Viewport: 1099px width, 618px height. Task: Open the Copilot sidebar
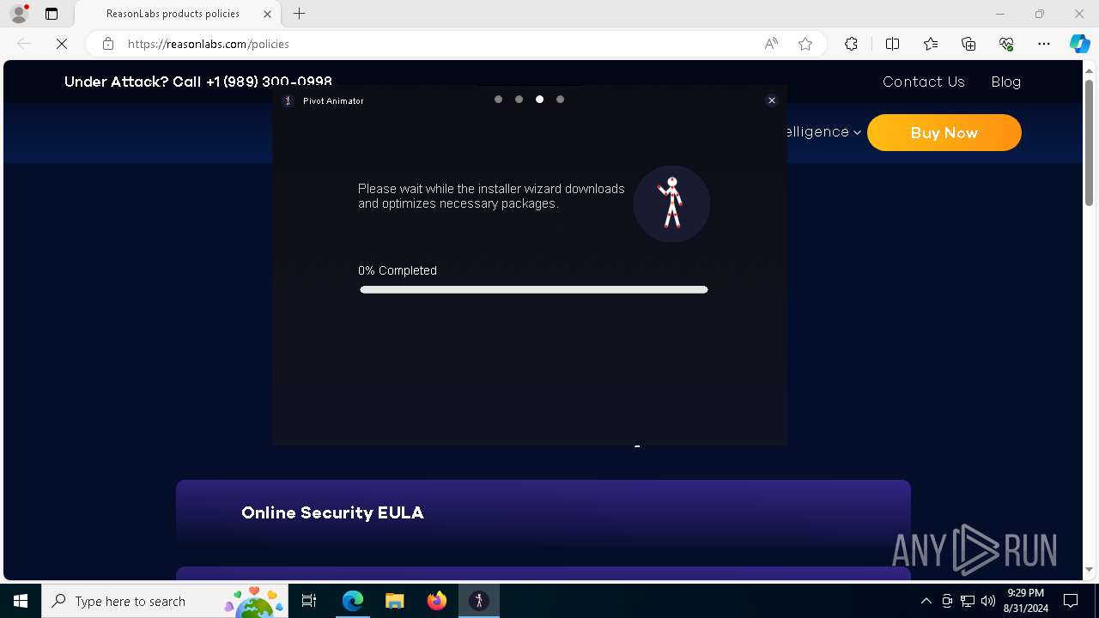pos(1079,44)
